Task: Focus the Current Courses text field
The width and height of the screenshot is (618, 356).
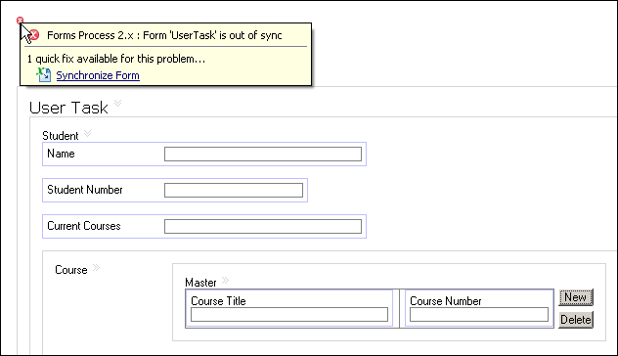Action: click(263, 226)
